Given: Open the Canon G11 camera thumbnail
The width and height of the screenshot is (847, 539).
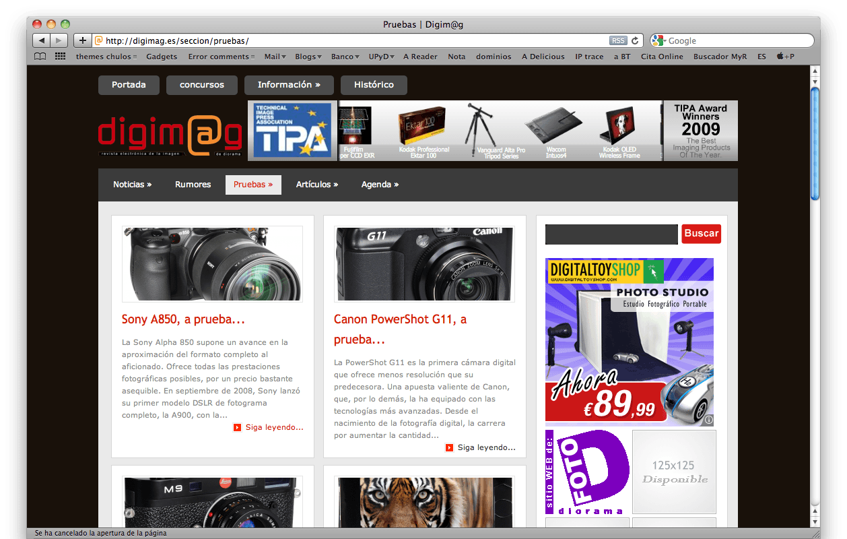Looking at the screenshot, I should 424,264.
